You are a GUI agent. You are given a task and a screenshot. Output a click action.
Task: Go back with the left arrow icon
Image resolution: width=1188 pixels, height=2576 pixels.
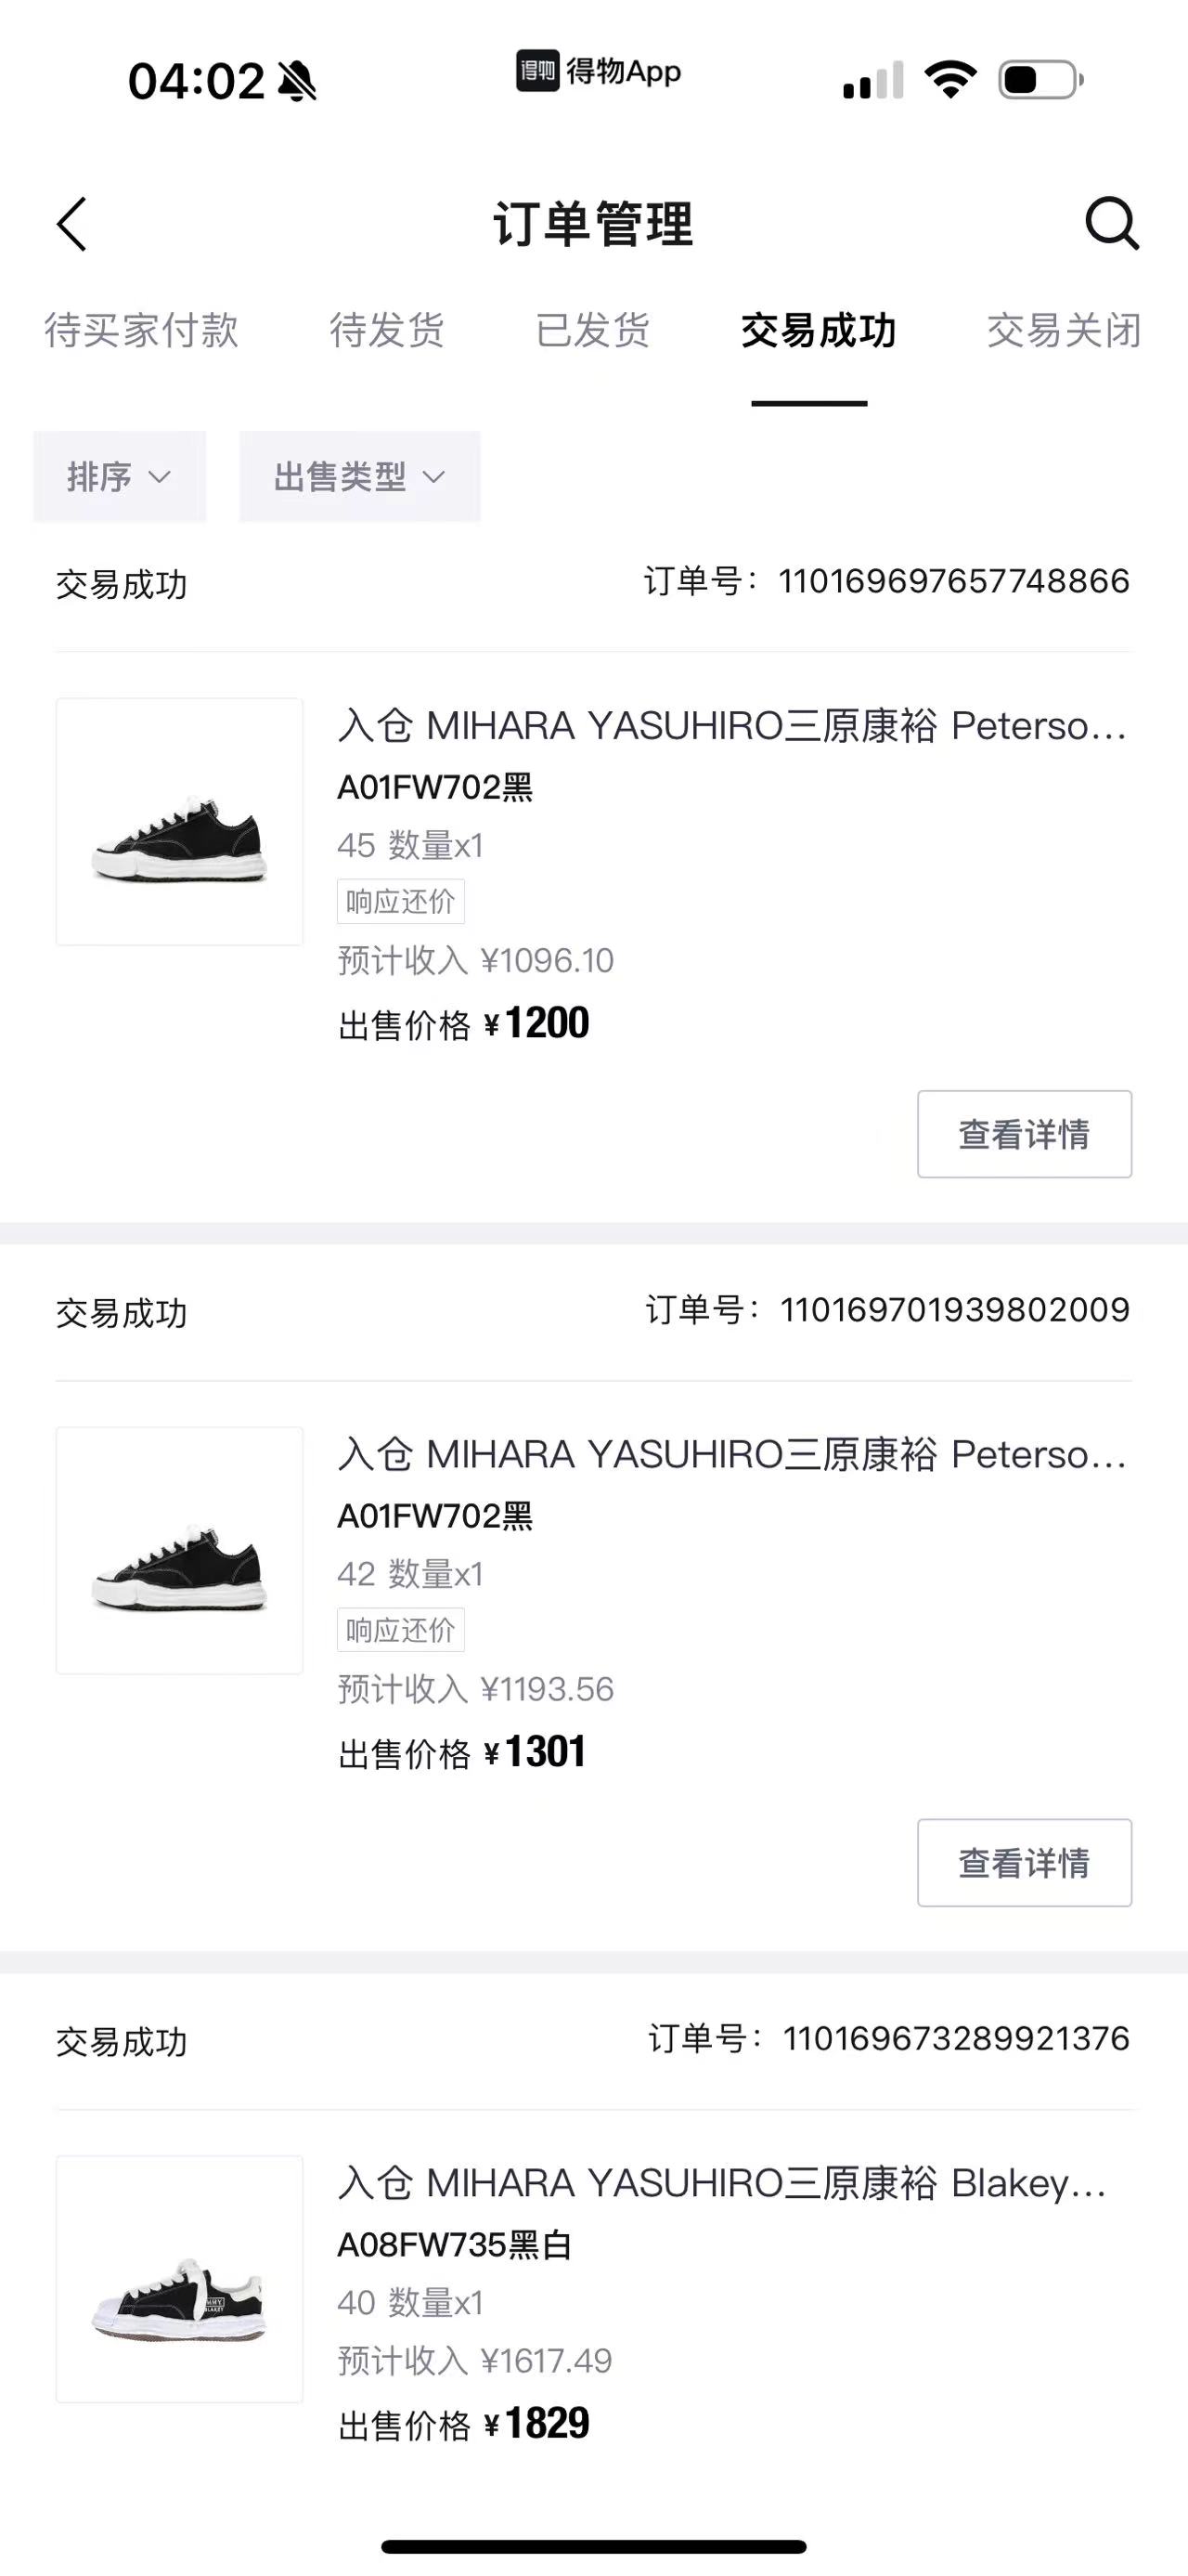tap(72, 223)
